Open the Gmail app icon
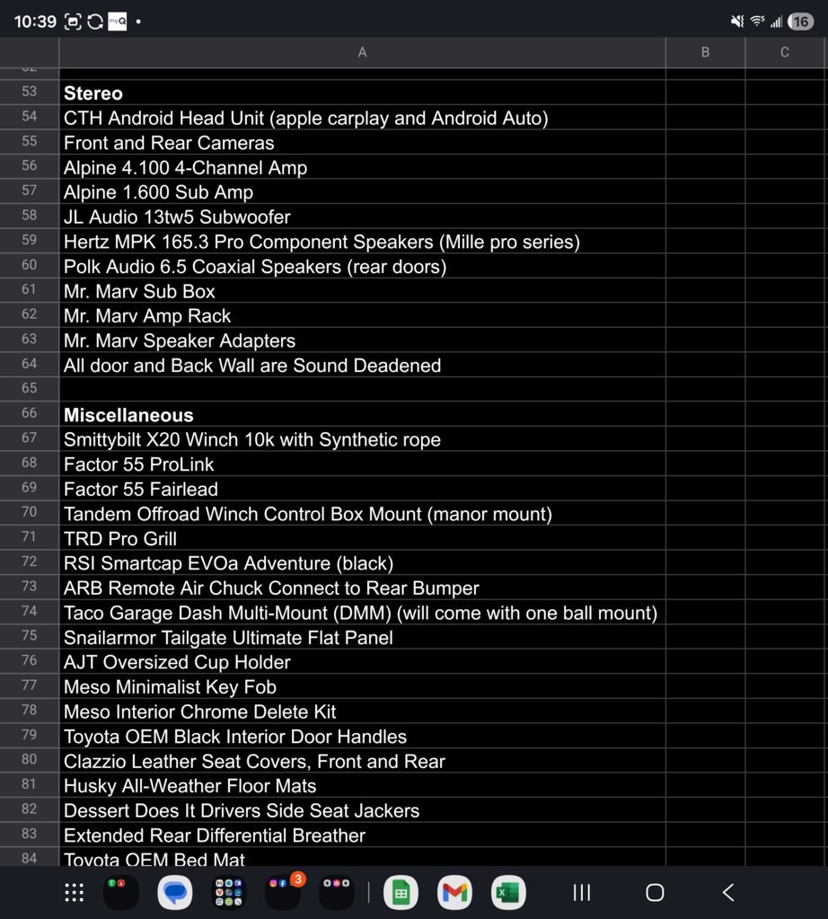The height and width of the screenshot is (919, 828). click(454, 893)
